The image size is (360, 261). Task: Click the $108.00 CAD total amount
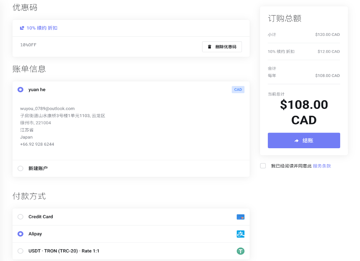(304, 112)
